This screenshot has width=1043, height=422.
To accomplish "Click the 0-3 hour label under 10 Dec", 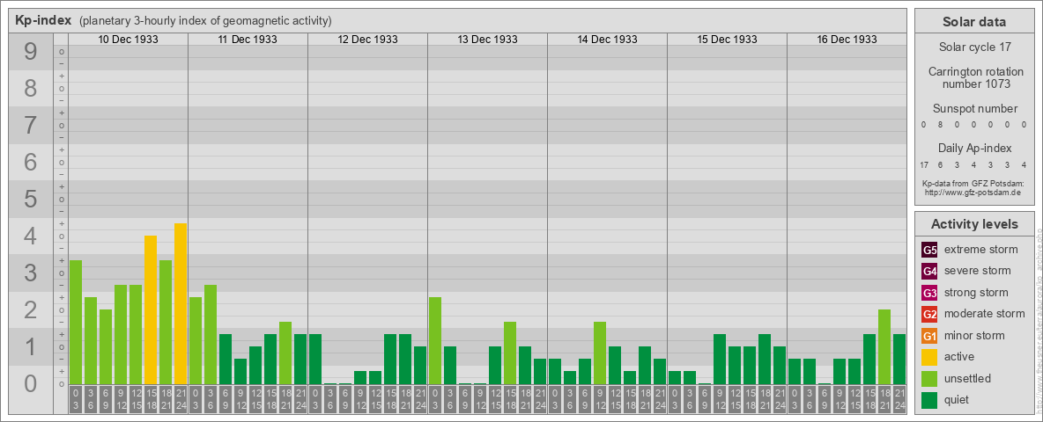I will click(76, 400).
